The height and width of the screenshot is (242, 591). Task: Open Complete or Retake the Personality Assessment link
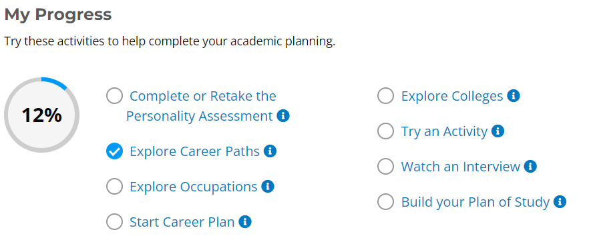(201, 106)
